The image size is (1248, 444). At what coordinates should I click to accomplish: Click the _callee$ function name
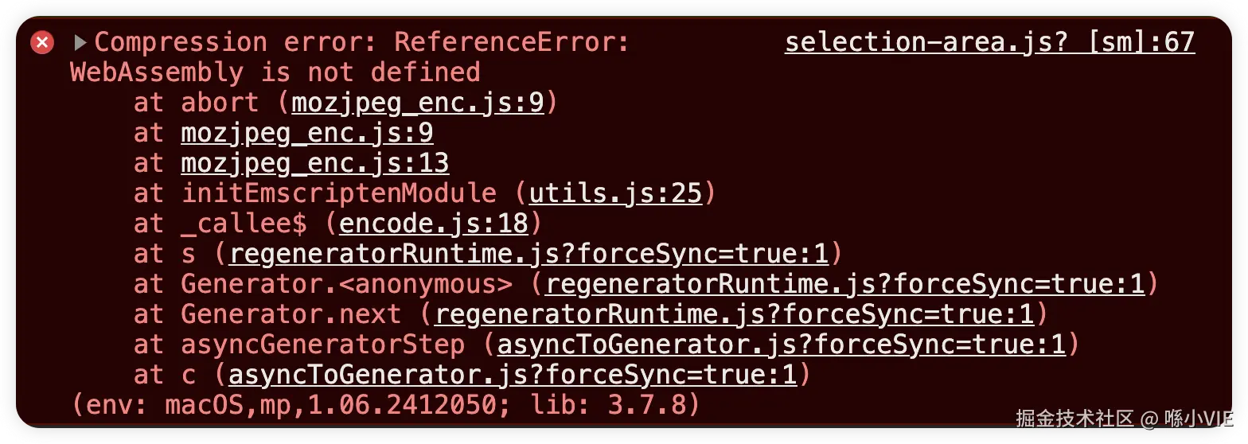[244, 224]
